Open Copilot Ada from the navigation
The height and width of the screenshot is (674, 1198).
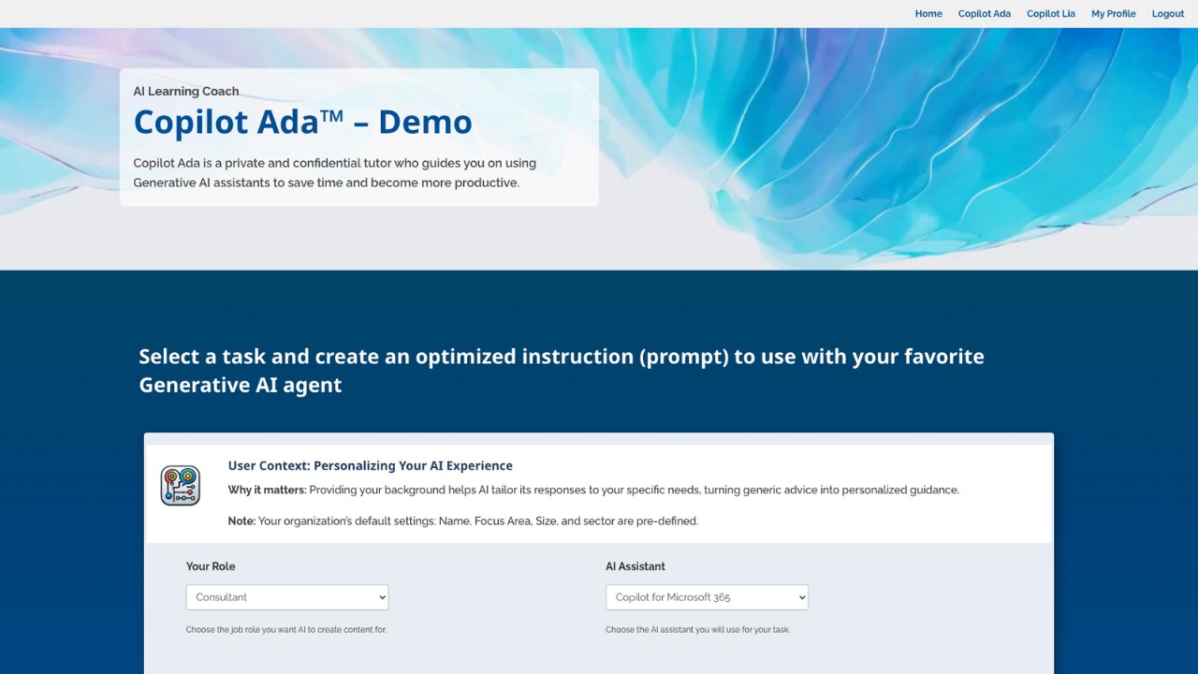[x=984, y=14]
